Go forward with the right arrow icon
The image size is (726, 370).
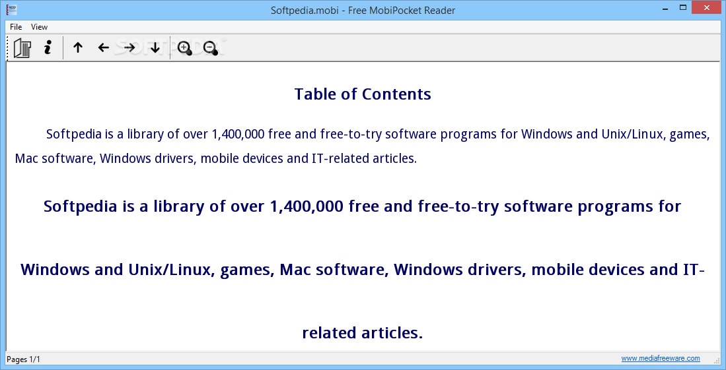(129, 47)
